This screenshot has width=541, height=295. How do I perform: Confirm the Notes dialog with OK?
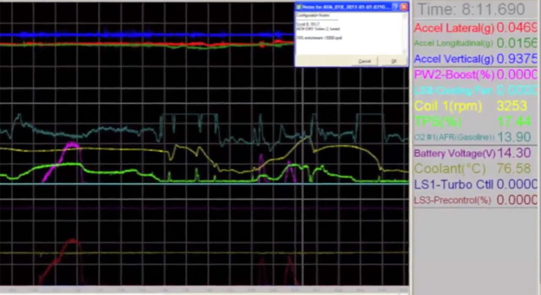(x=393, y=61)
